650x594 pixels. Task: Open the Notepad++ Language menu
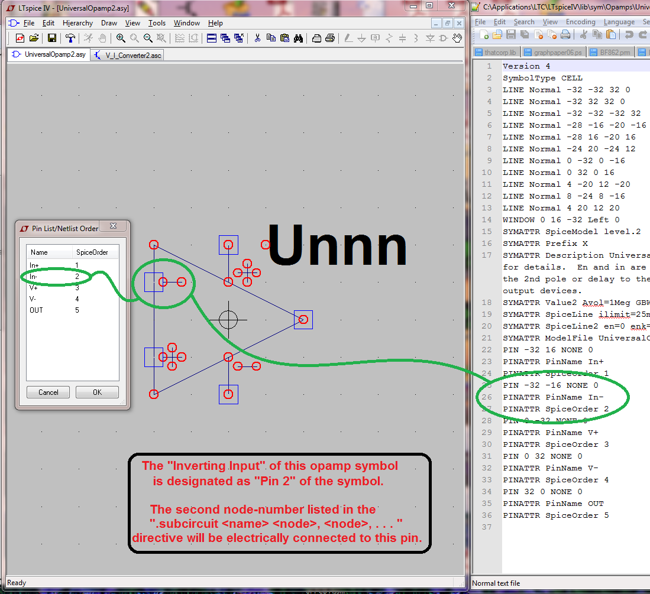pos(619,22)
